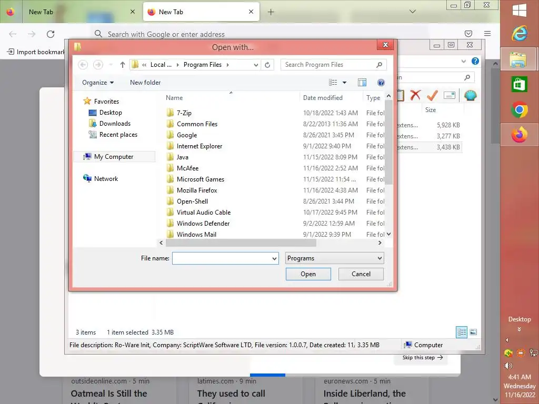This screenshot has width=539, height=404.
Task: Open the 7-Zip folder
Action: click(184, 113)
